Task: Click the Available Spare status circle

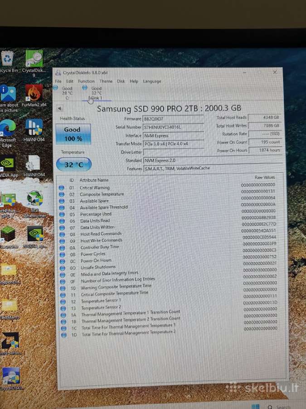Action: tap(61, 201)
